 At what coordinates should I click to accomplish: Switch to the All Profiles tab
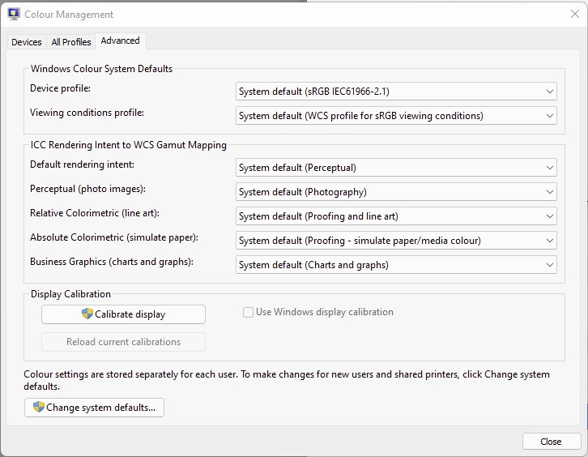click(x=71, y=42)
